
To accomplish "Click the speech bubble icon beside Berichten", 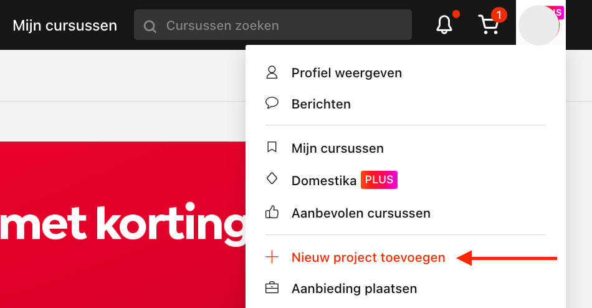I will (272, 103).
